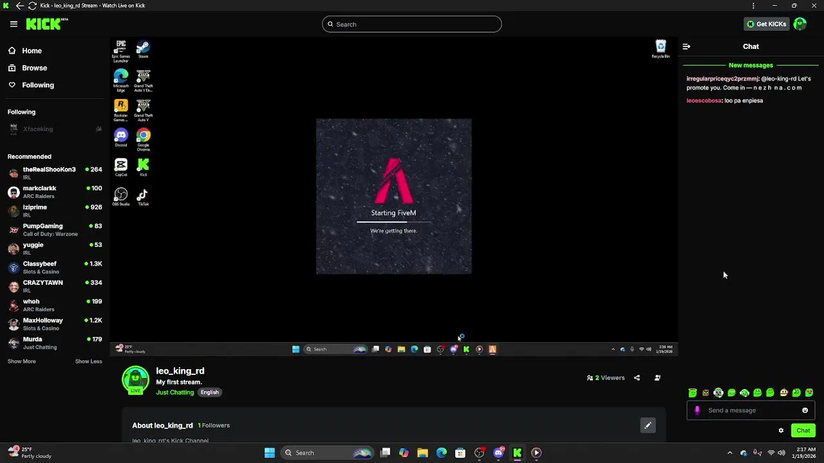The image size is (824, 463).
Task: Open File Explorer from taskbar
Action: click(x=423, y=453)
